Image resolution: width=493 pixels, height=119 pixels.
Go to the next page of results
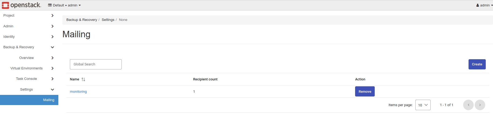[480, 105]
